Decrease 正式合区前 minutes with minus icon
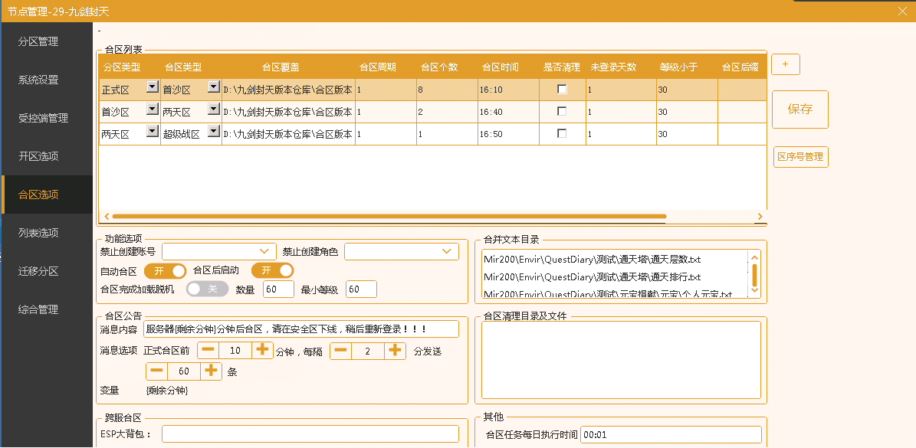The width and height of the screenshot is (916, 448). 208,350
